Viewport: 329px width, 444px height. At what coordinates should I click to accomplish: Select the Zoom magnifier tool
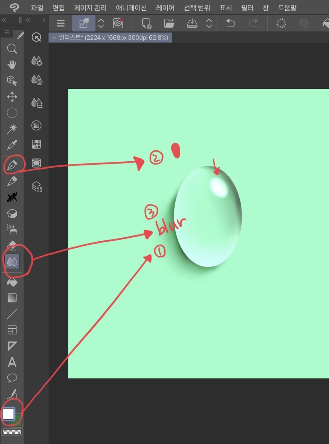click(x=12, y=49)
